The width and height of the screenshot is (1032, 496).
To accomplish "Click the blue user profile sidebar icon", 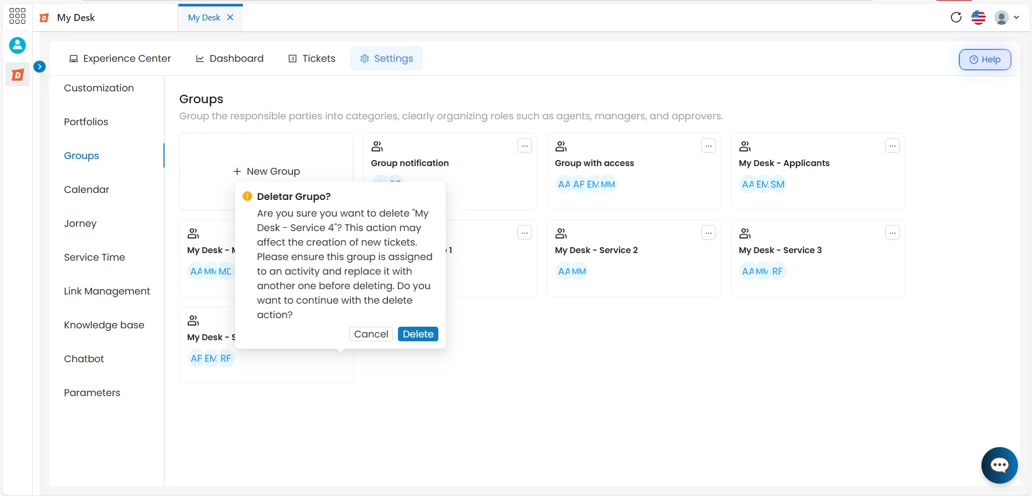I will (17, 45).
